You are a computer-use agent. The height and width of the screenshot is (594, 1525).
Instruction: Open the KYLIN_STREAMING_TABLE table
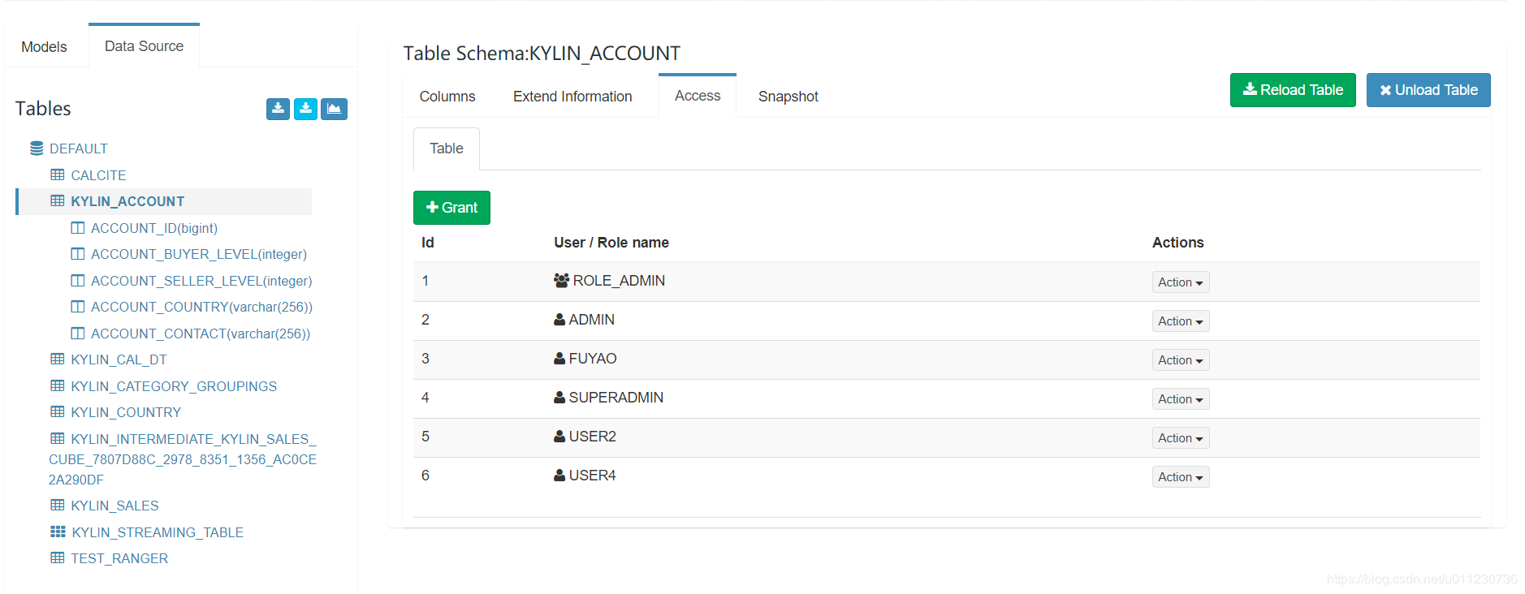(x=158, y=532)
